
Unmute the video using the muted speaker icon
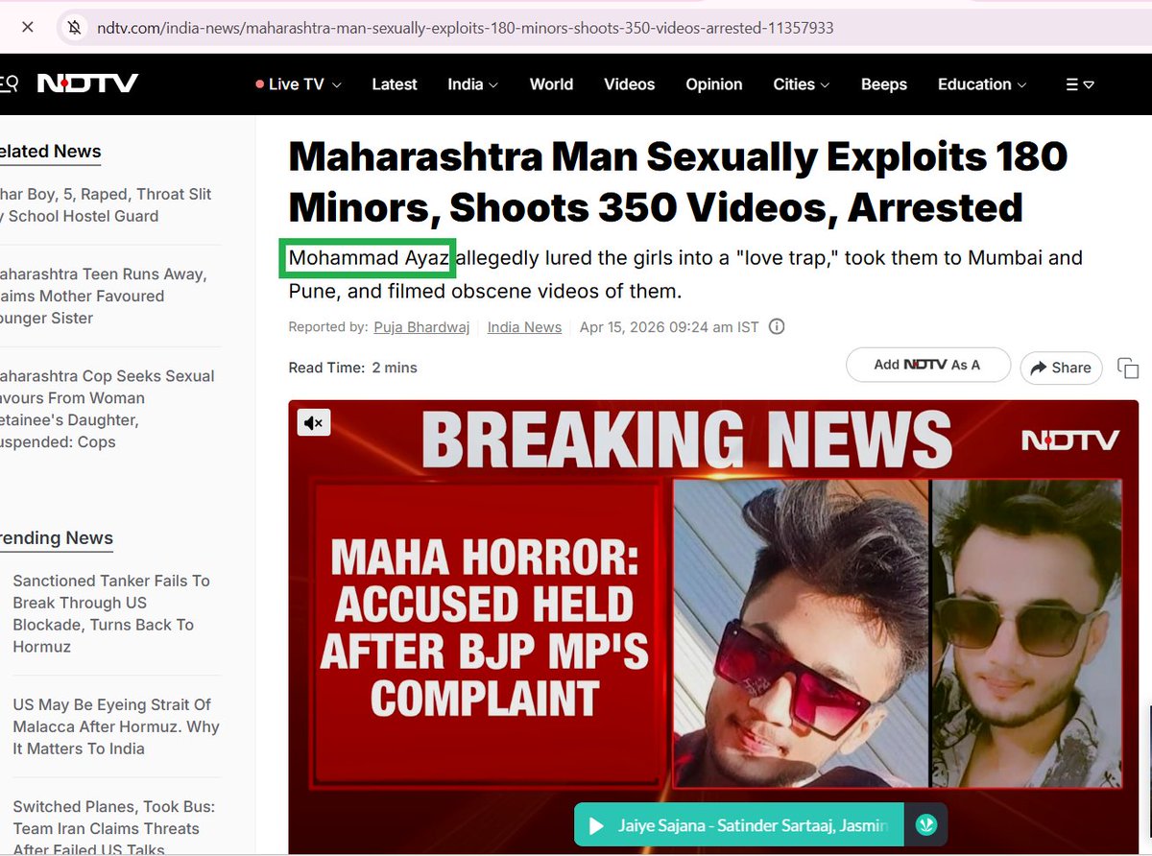[x=314, y=422]
